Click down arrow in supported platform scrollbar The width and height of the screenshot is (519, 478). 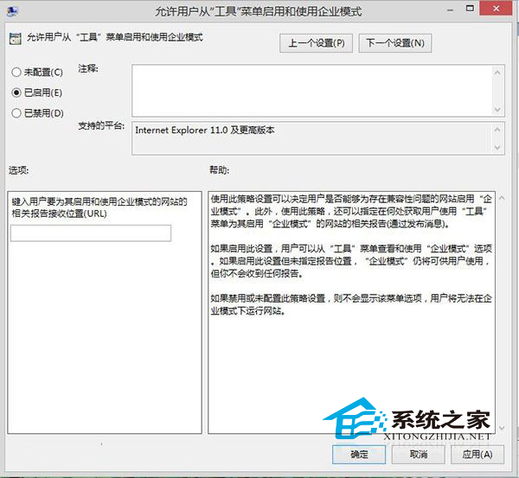point(497,148)
